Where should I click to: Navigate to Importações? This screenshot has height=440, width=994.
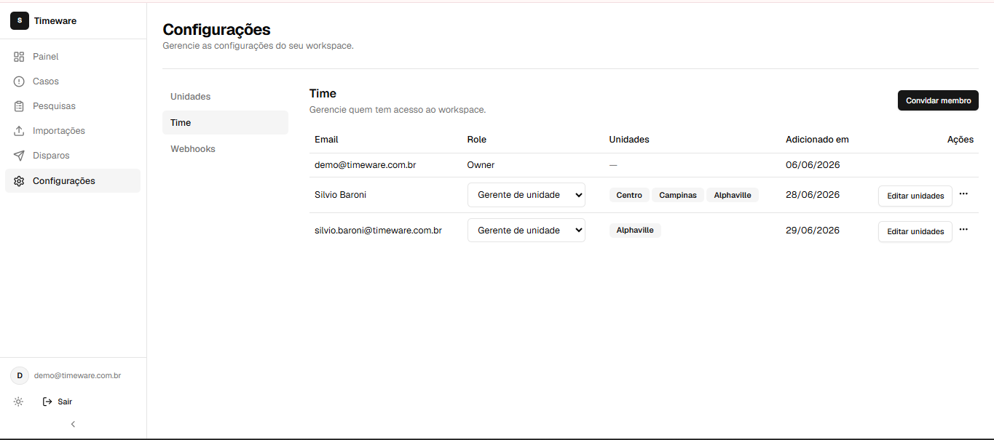pos(73,131)
